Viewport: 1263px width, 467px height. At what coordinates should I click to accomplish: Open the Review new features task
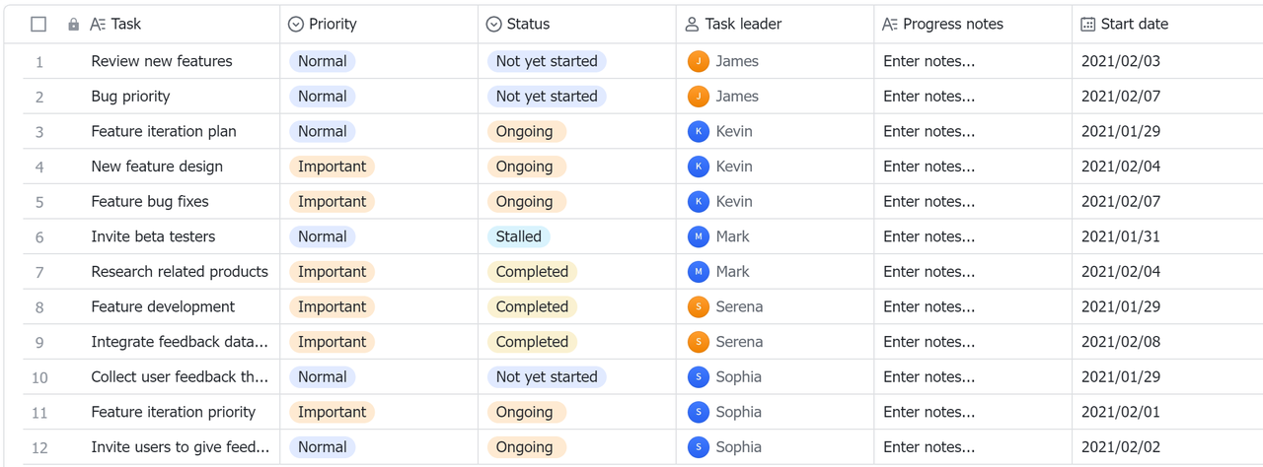coord(162,61)
